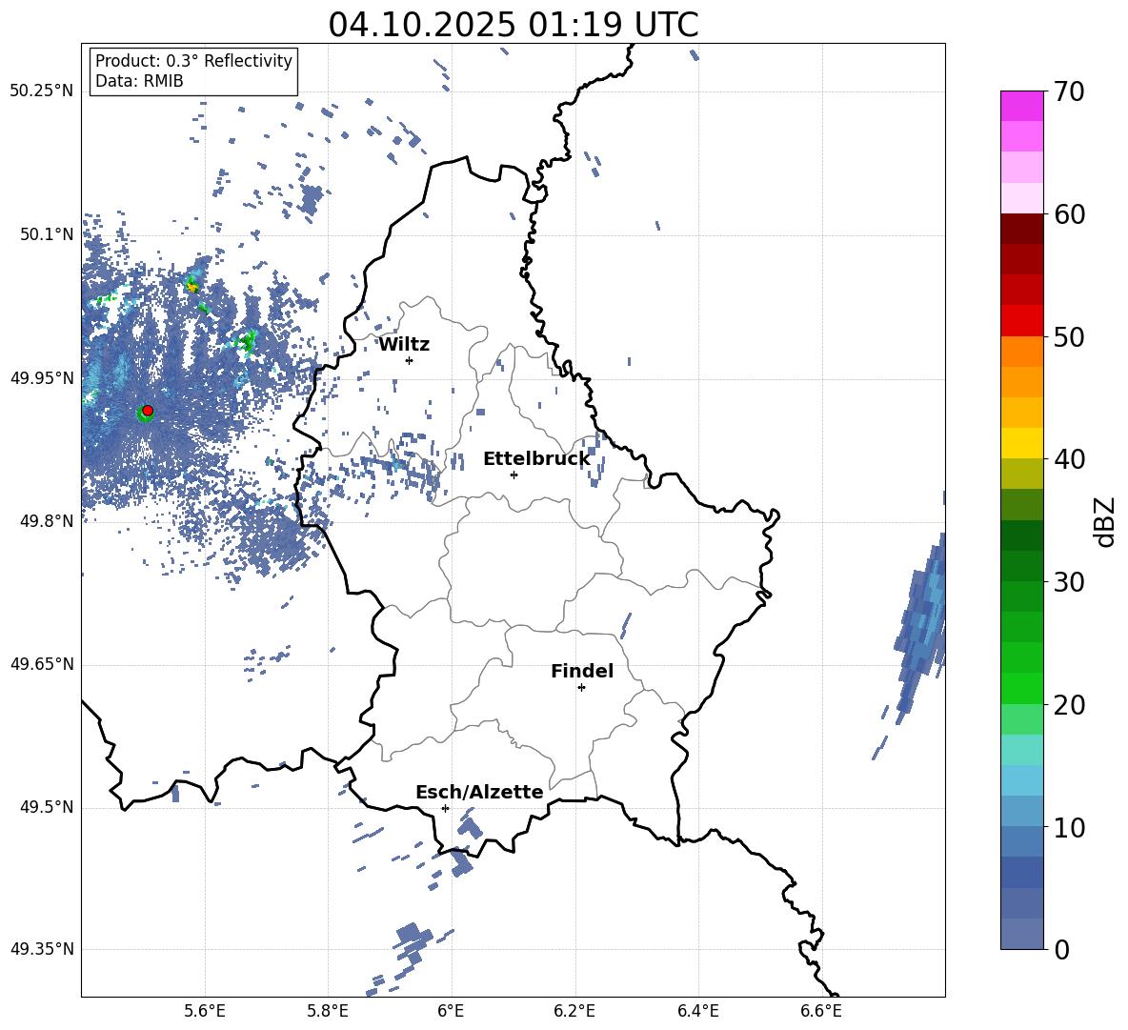Click the 50 tick on the colorbar
This screenshot has height=1030, width=1128.
click(x=1069, y=336)
